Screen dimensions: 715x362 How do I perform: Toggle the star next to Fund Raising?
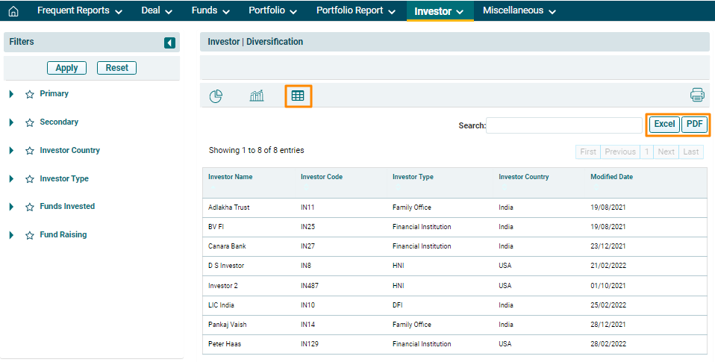pyautogui.click(x=30, y=236)
